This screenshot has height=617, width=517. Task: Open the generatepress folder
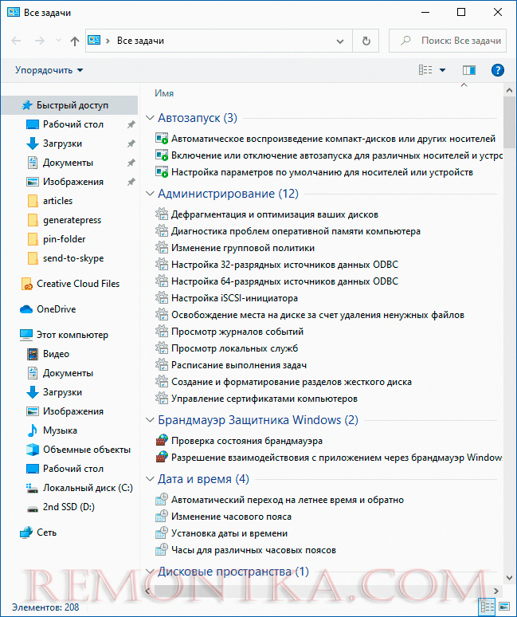(72, 220)
